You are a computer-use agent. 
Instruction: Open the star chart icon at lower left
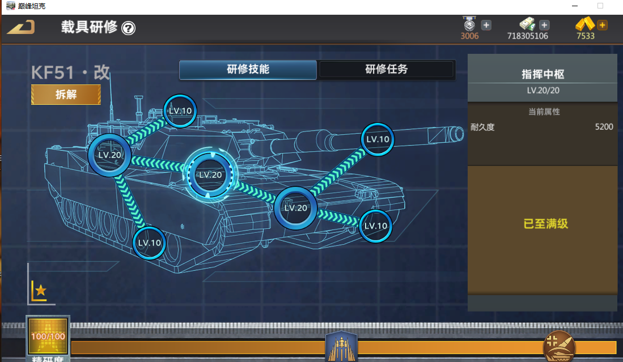click(39, 291)
